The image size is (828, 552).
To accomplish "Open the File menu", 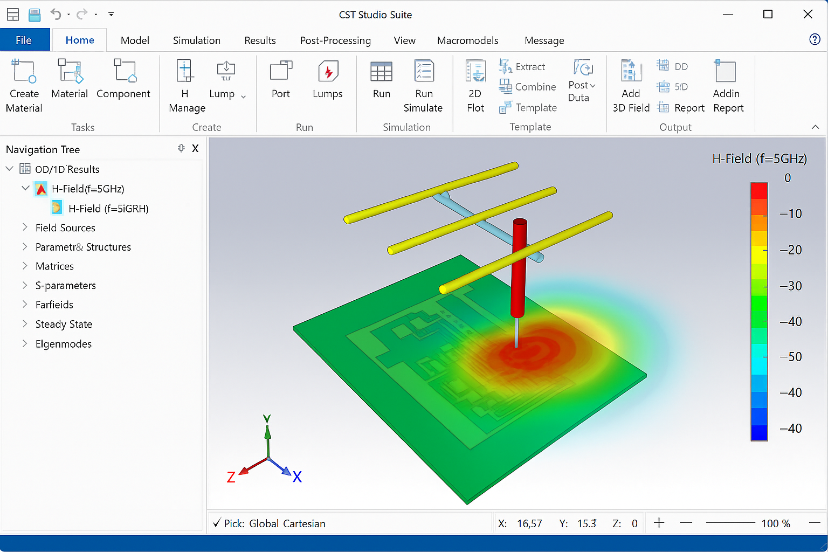I will 25,40.
